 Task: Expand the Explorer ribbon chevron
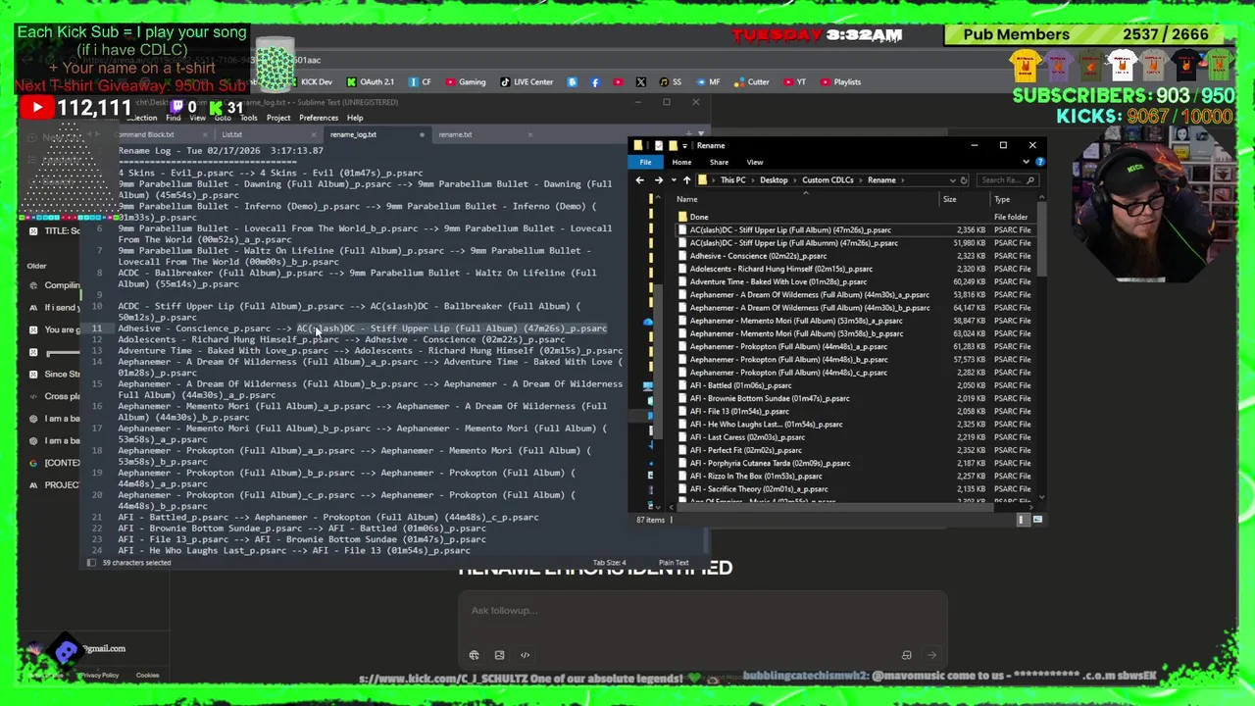[x=1029, y=162]
